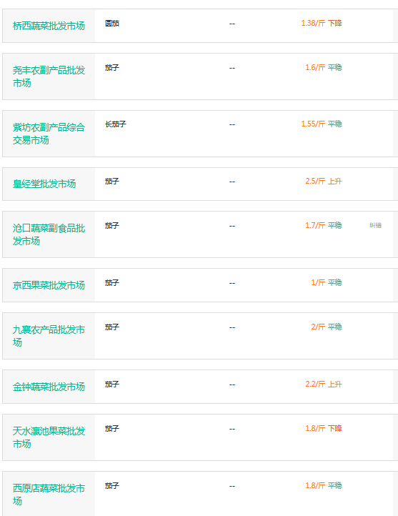The image size is (398, 516).
Task: Click the 1.6/斤 平稳 price
Action: 324,67
